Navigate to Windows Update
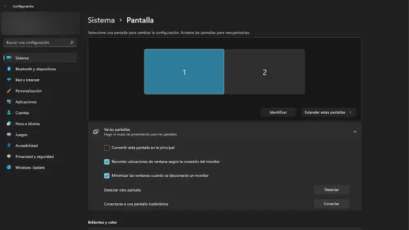409x230 pixels. [x=40, y=167]
